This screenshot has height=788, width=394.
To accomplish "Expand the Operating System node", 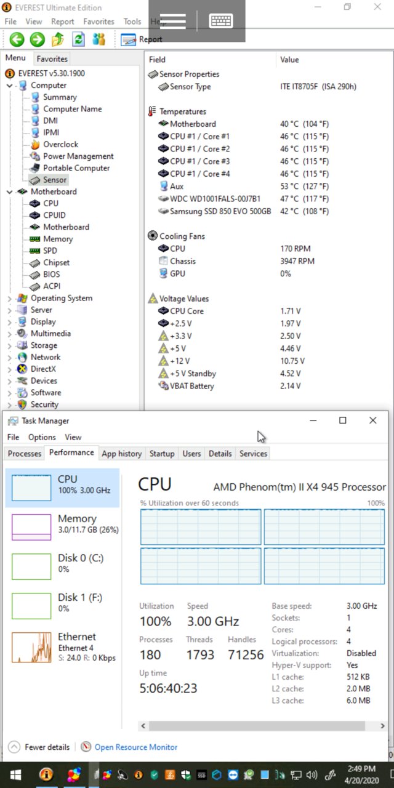I will 9,299.
